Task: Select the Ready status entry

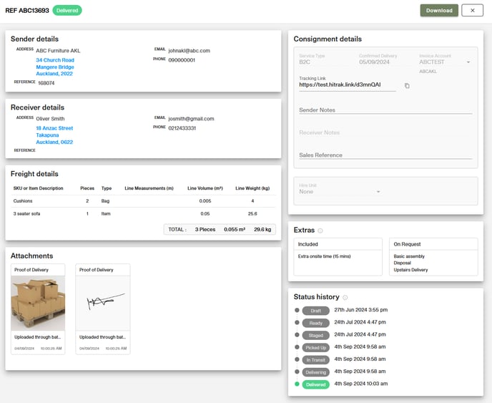Action: pos(315,323)
